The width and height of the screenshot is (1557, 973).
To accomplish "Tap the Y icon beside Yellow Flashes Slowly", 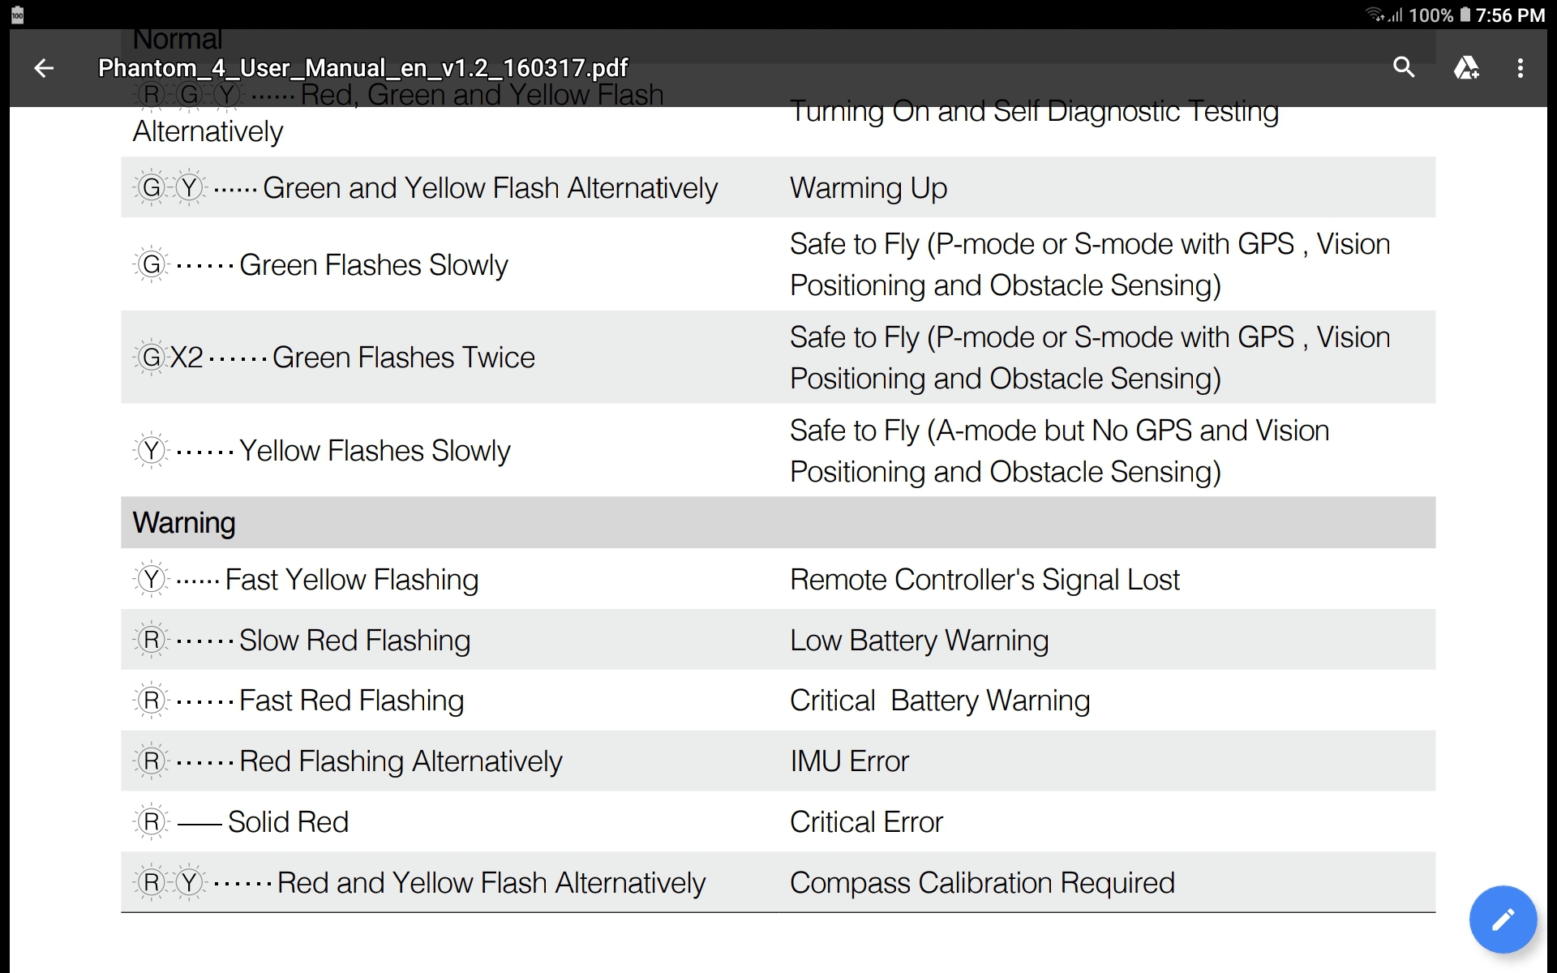I will [x=151, y=450].
